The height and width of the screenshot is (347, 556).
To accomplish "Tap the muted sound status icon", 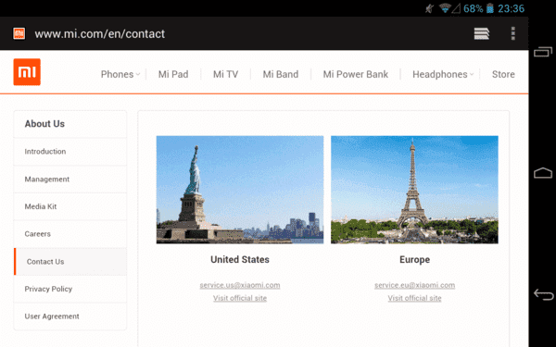I will (x=430, y=8).
